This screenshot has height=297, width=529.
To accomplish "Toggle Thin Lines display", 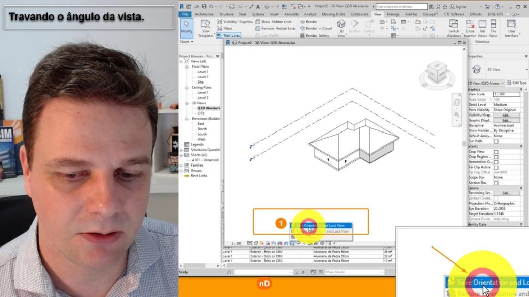I will point(228,36).
